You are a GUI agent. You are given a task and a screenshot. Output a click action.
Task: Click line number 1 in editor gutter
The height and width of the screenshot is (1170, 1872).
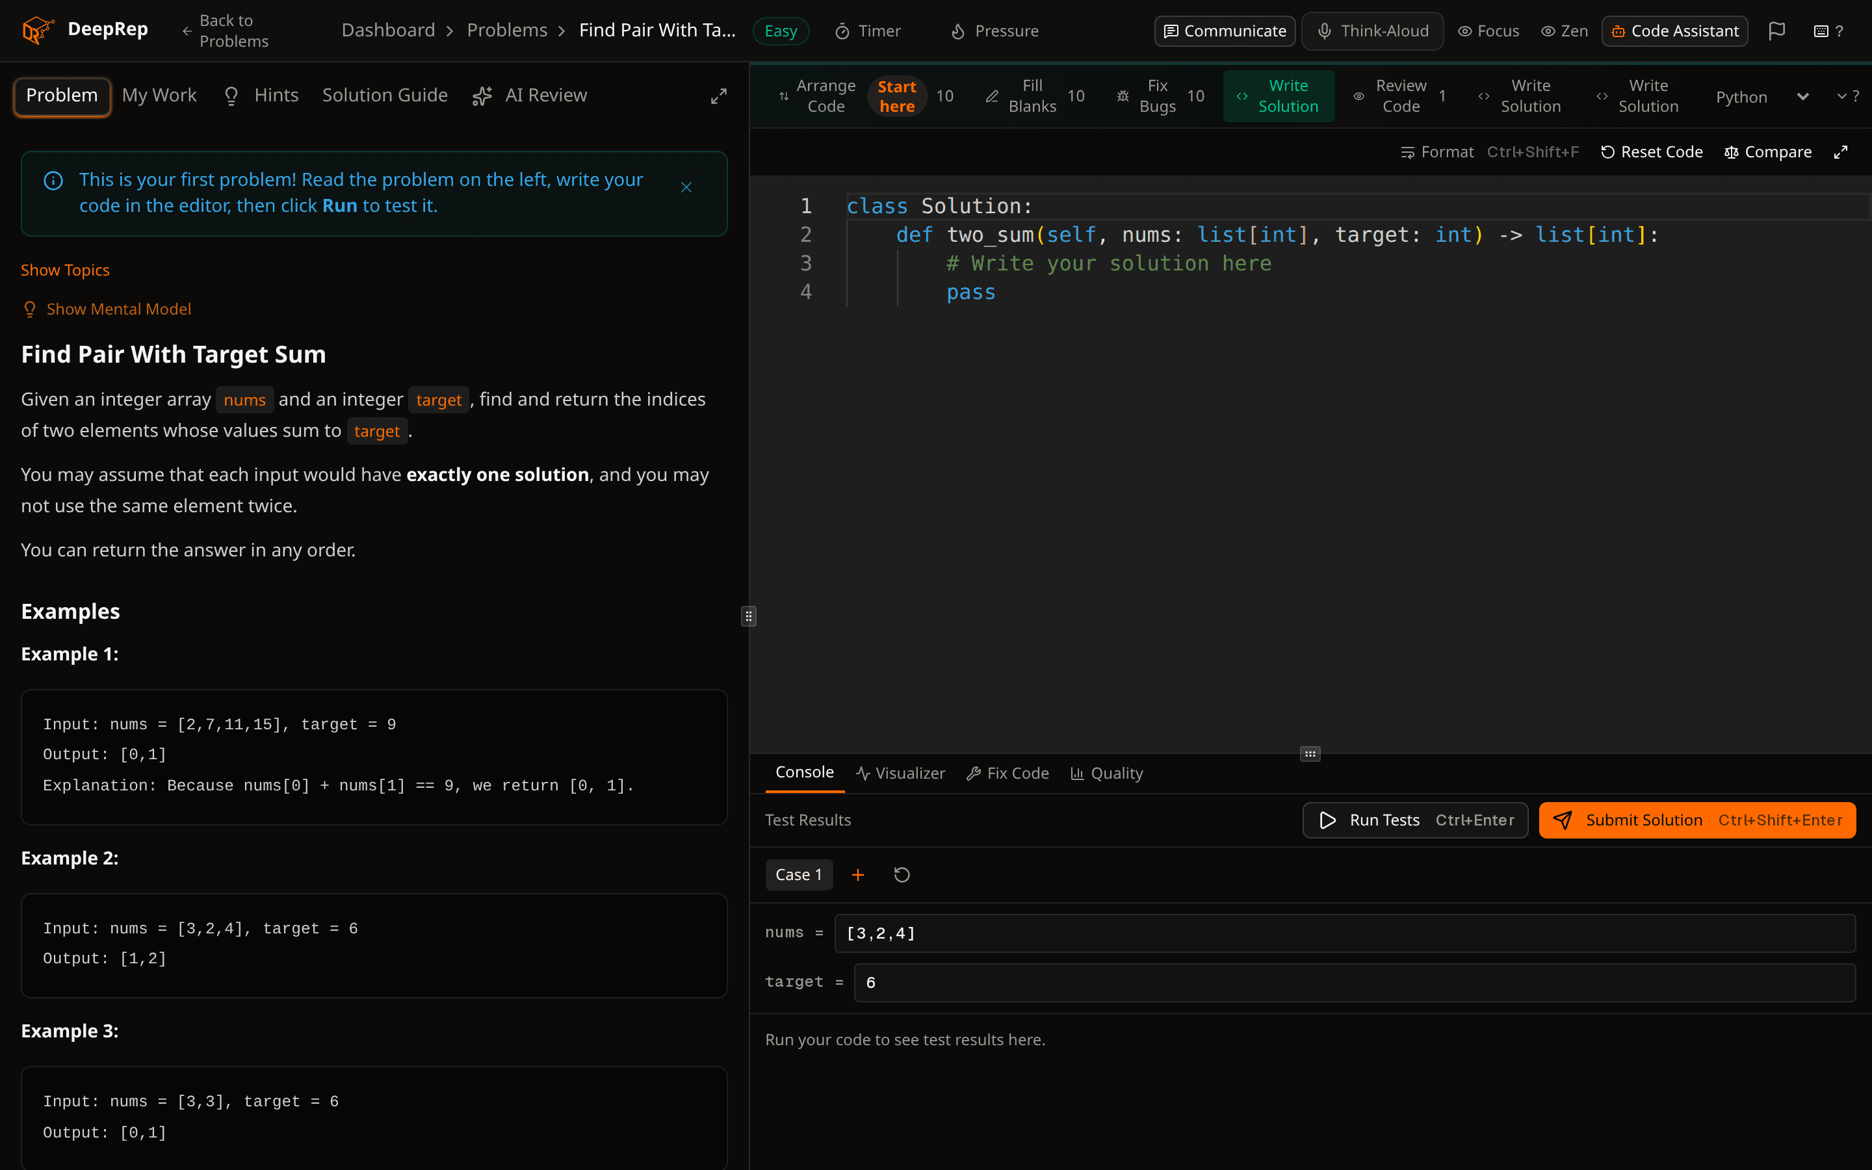(x=805, y=206)
